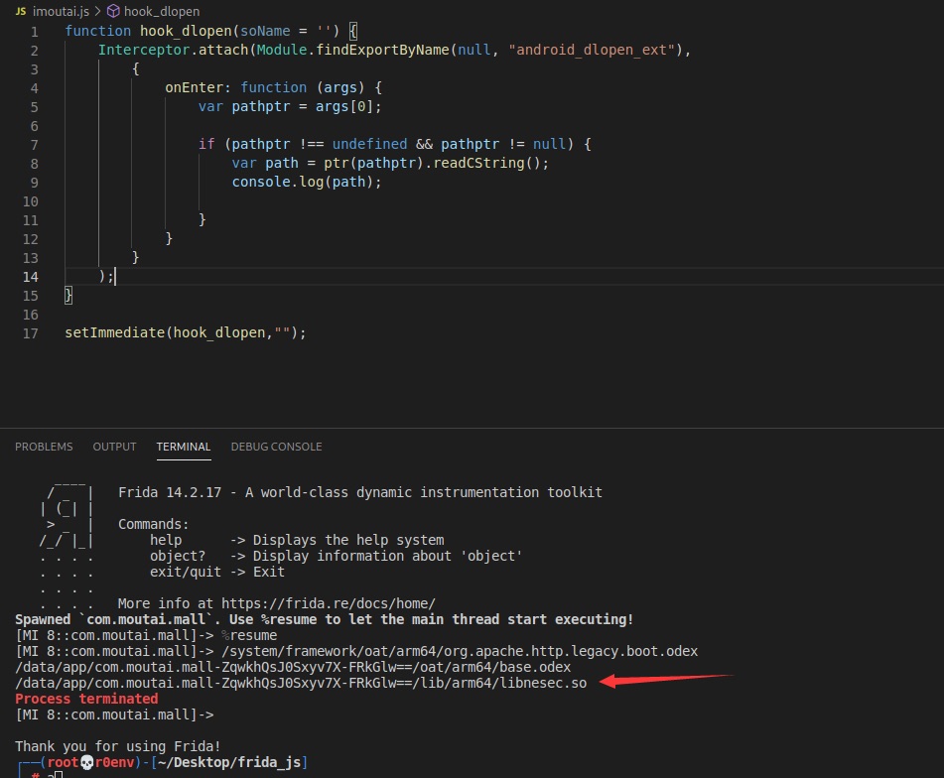Click the libnesec.so path in terminal
The height and width of the screenshot is (778, 944).
pyautogui.click(x=301, y=683)
